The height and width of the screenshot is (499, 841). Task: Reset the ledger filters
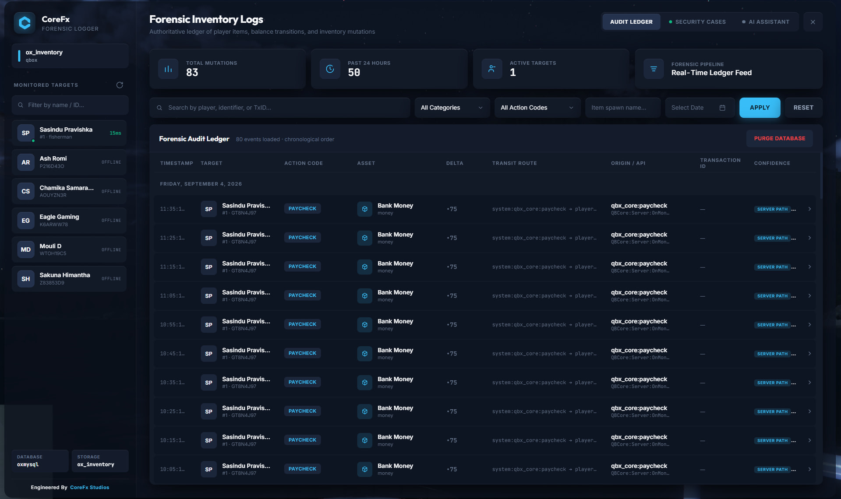click(x=803, y=108)
